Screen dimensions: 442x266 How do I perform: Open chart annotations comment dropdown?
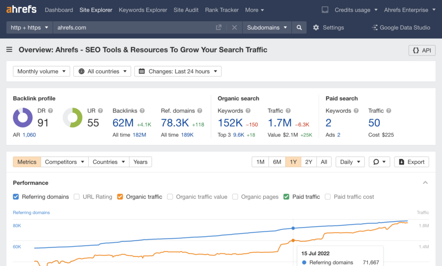click(379, 162)
